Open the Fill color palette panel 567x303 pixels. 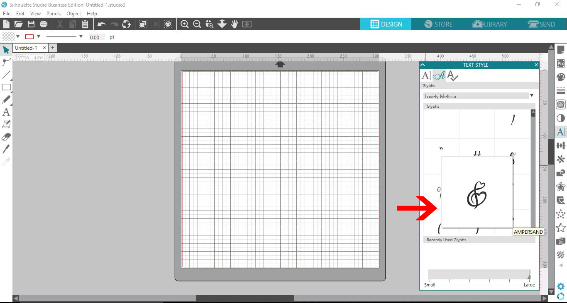point(561,78)
